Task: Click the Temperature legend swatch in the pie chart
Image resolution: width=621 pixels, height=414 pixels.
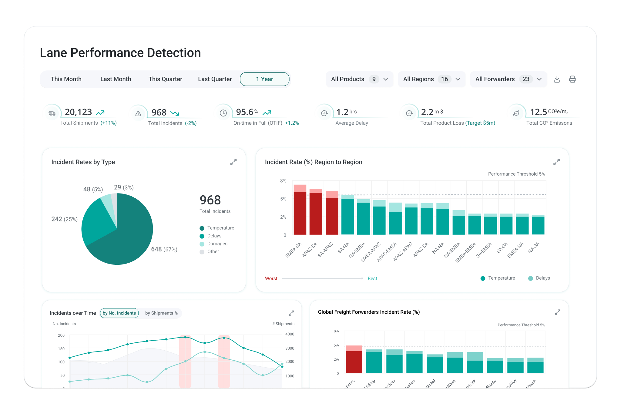Action: (x=202, y=228)
